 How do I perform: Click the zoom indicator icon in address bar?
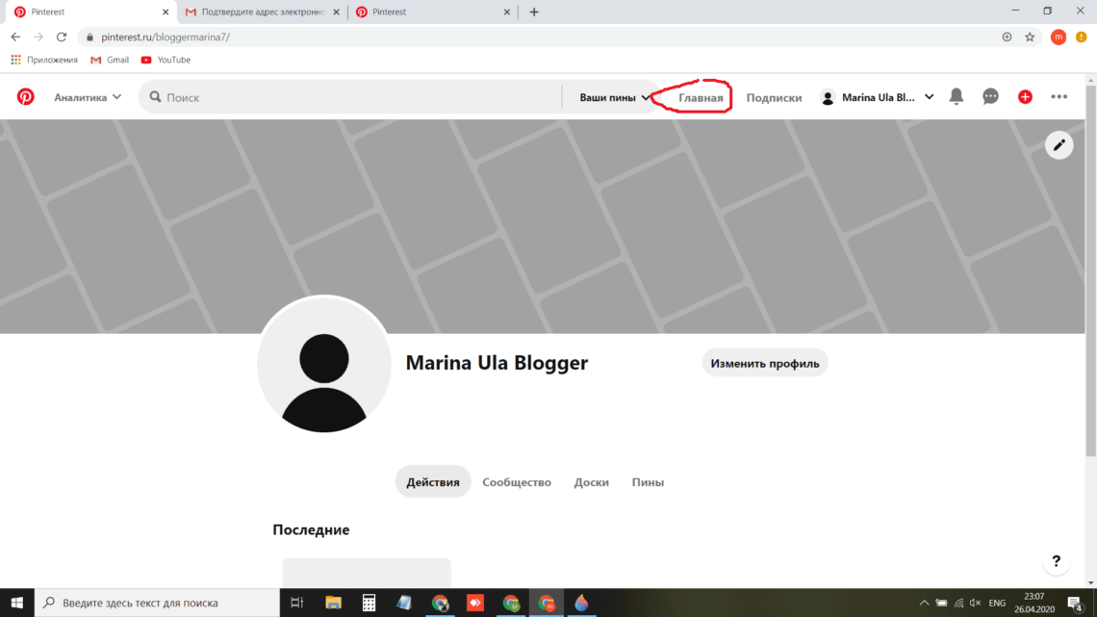pyautogui.click(x=1007, y=38)
